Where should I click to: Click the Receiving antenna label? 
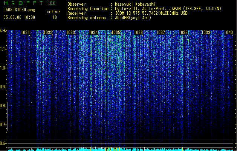tap(87, 18)
